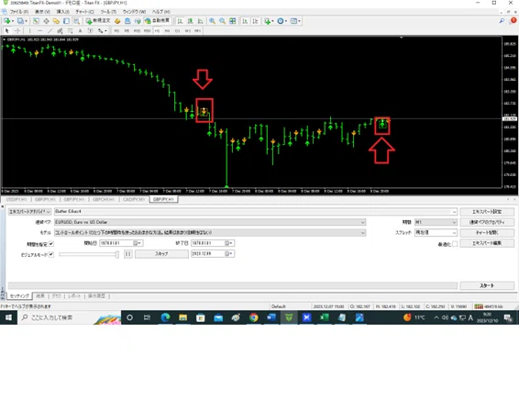Image resolution: width=519 pixels, height=399 pixels.
Task: Toggle the AutoTrading (自動売買) button
Action: pos(158,21)
